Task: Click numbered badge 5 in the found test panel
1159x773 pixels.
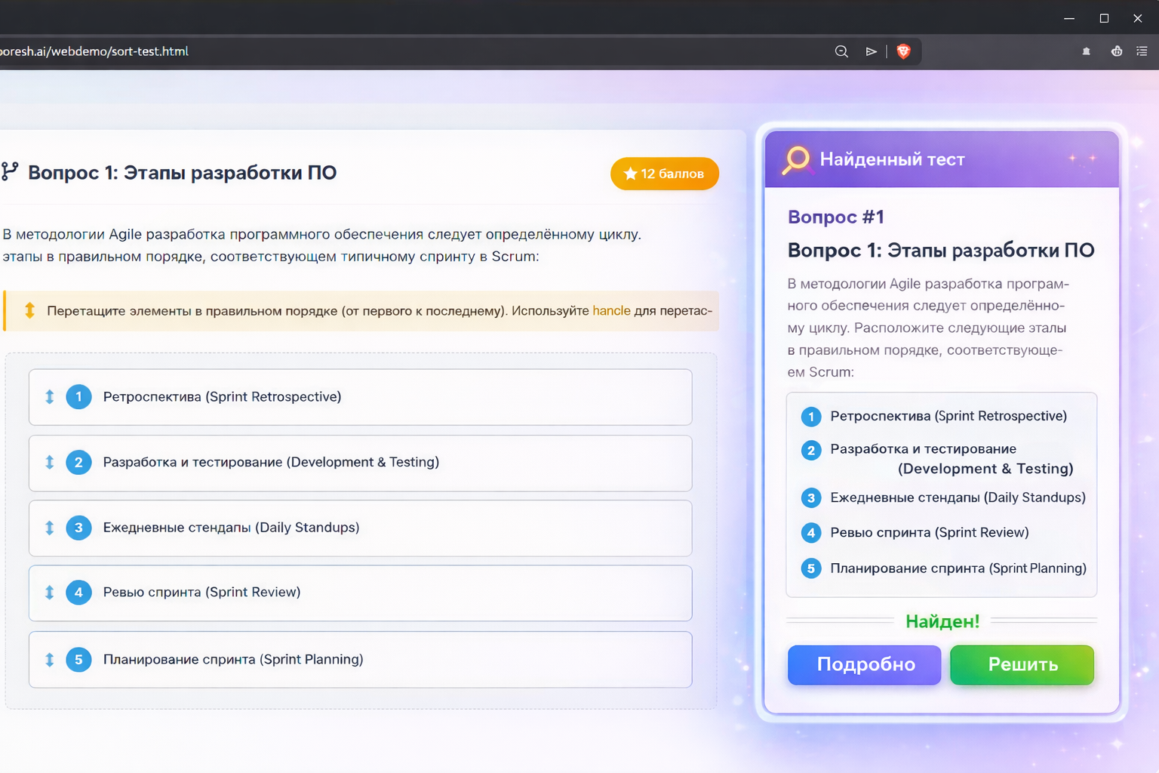Action: click(x=810, y=568)
